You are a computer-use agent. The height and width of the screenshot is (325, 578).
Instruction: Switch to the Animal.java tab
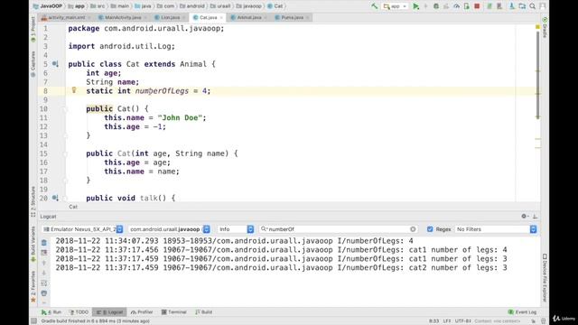[249, 17]
